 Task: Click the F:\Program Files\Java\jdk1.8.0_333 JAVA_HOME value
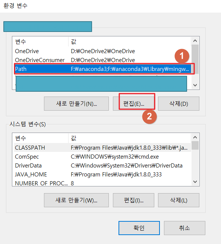pyautogui.click(x=116, y=175)
